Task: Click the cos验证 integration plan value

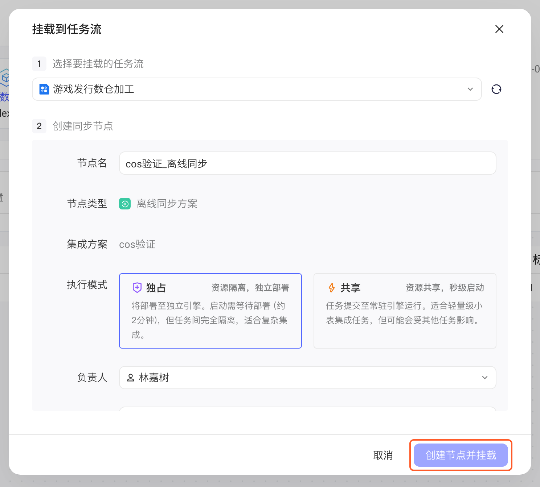Action: coord(137,244)
